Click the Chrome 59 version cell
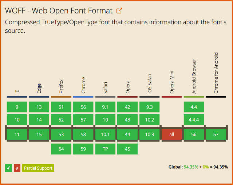233x185 pixels. point(83,149)
